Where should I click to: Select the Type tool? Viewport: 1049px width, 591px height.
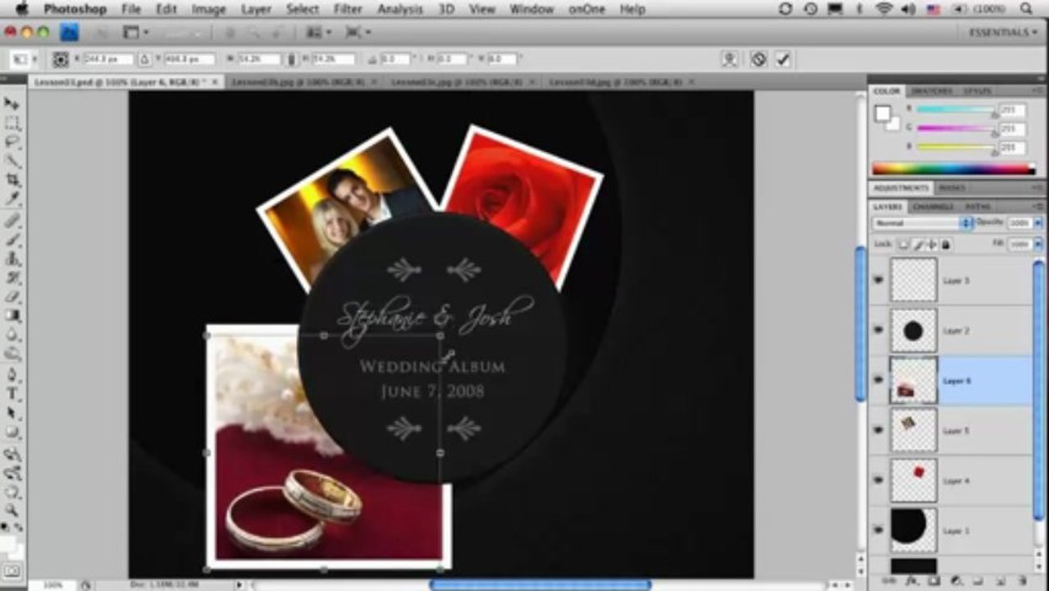click(x=12, y=395)
